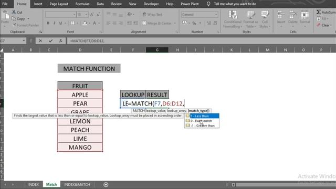
Task: Select the cell containing APPLE
Action: click(x=80, y=94)
